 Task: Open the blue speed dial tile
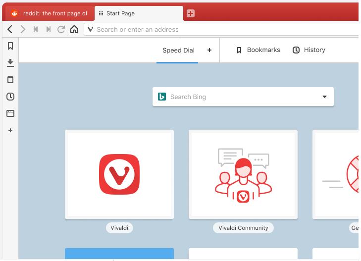119,254
